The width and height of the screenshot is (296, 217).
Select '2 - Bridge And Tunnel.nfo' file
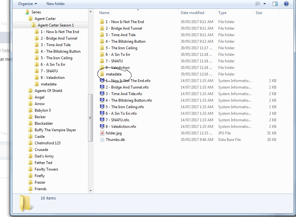tap(127, 87)
